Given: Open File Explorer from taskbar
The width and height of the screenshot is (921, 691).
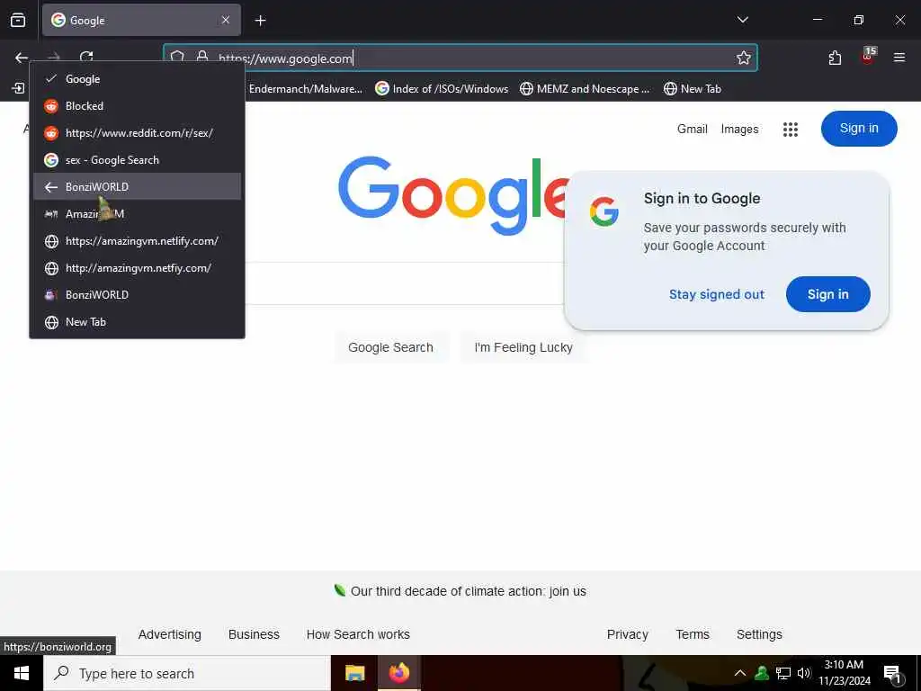Looking at the screenshot, I should [x=354, y=673].
